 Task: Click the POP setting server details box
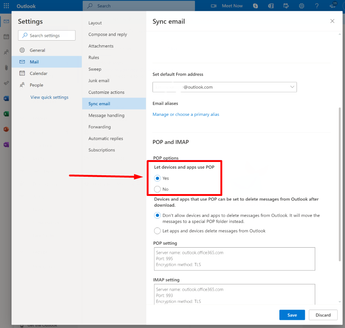click(234, 259)
